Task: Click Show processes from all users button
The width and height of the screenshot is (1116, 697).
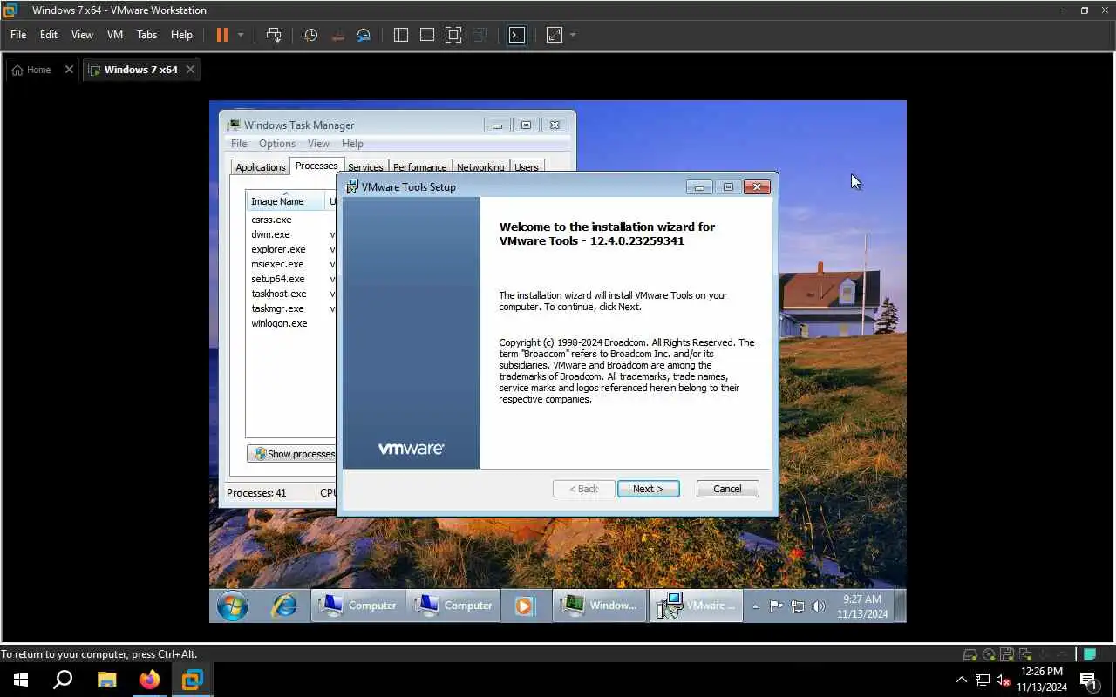Action: pos(293,454)
